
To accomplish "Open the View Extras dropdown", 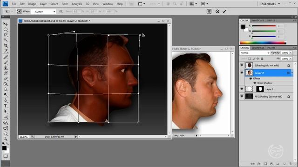I will click(x=141, y=4).
